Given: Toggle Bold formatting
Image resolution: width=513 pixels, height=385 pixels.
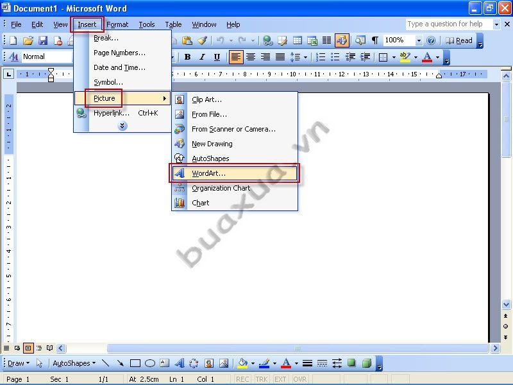Looking at the screenshot, I should click(187, 57).
